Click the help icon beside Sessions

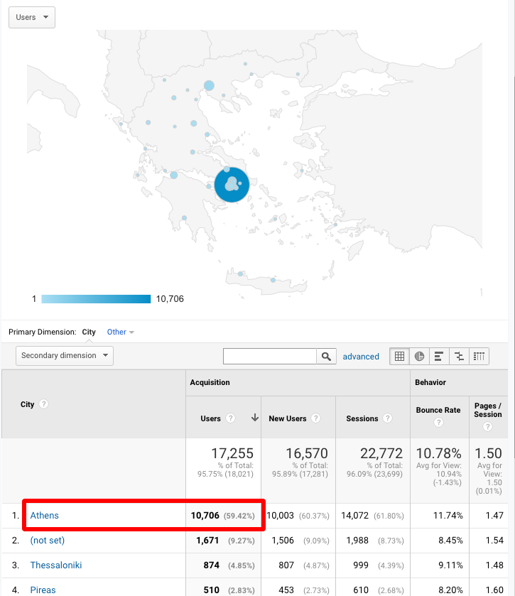pos(388,418)
